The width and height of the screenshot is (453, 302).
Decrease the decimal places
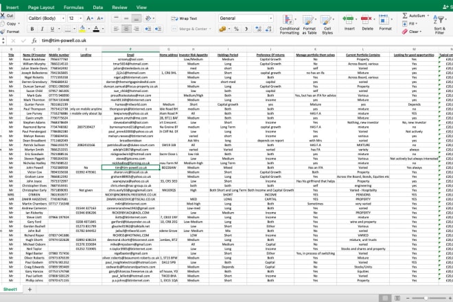pyautogui.click(x=268, y=29)
